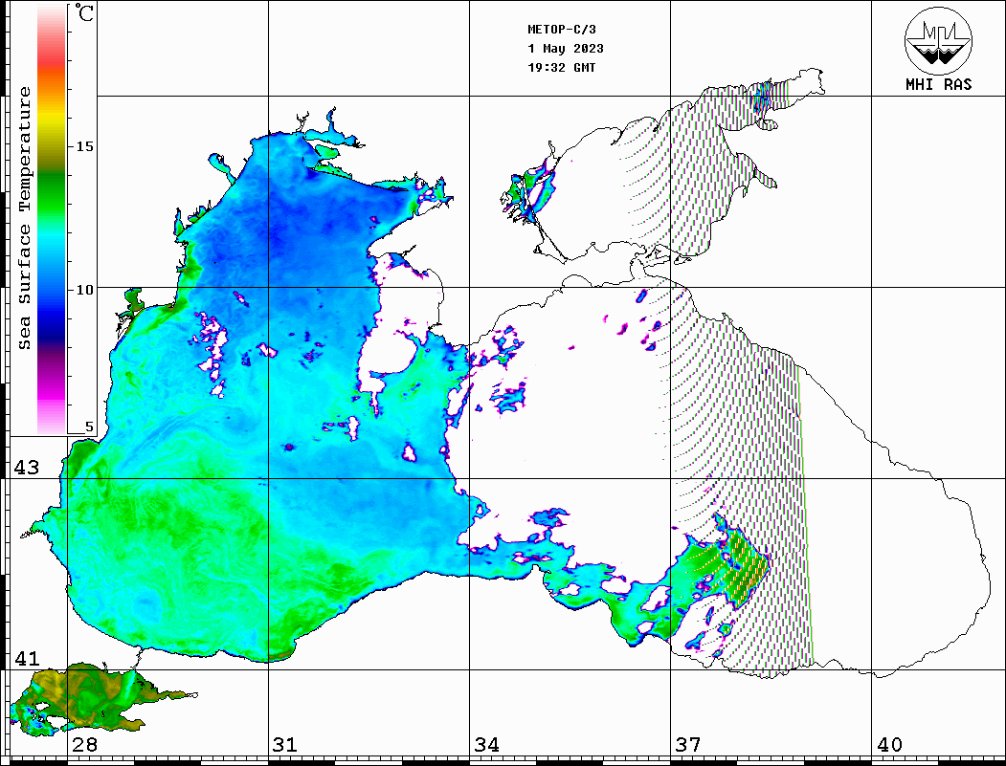The height and width of the screenshot is (766, 1006).
Task: Click latitude label 43
Action: (27, 468)
